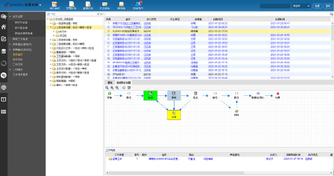Select the red 结束 end node
Screen dimensions: 334x176
(x=278, y=93)
